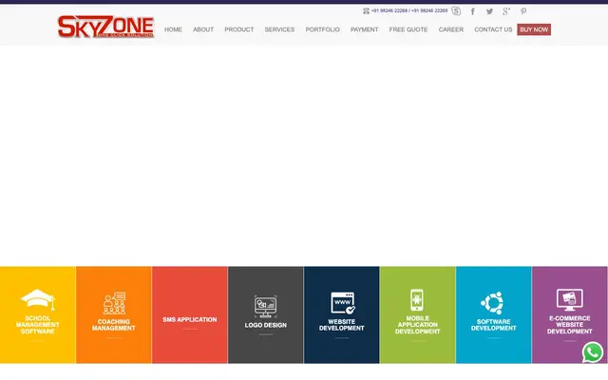Click the Skype icon in the header
Image resolution: width=608 pixels, height=380 pixels.
(x=456, y=10)
